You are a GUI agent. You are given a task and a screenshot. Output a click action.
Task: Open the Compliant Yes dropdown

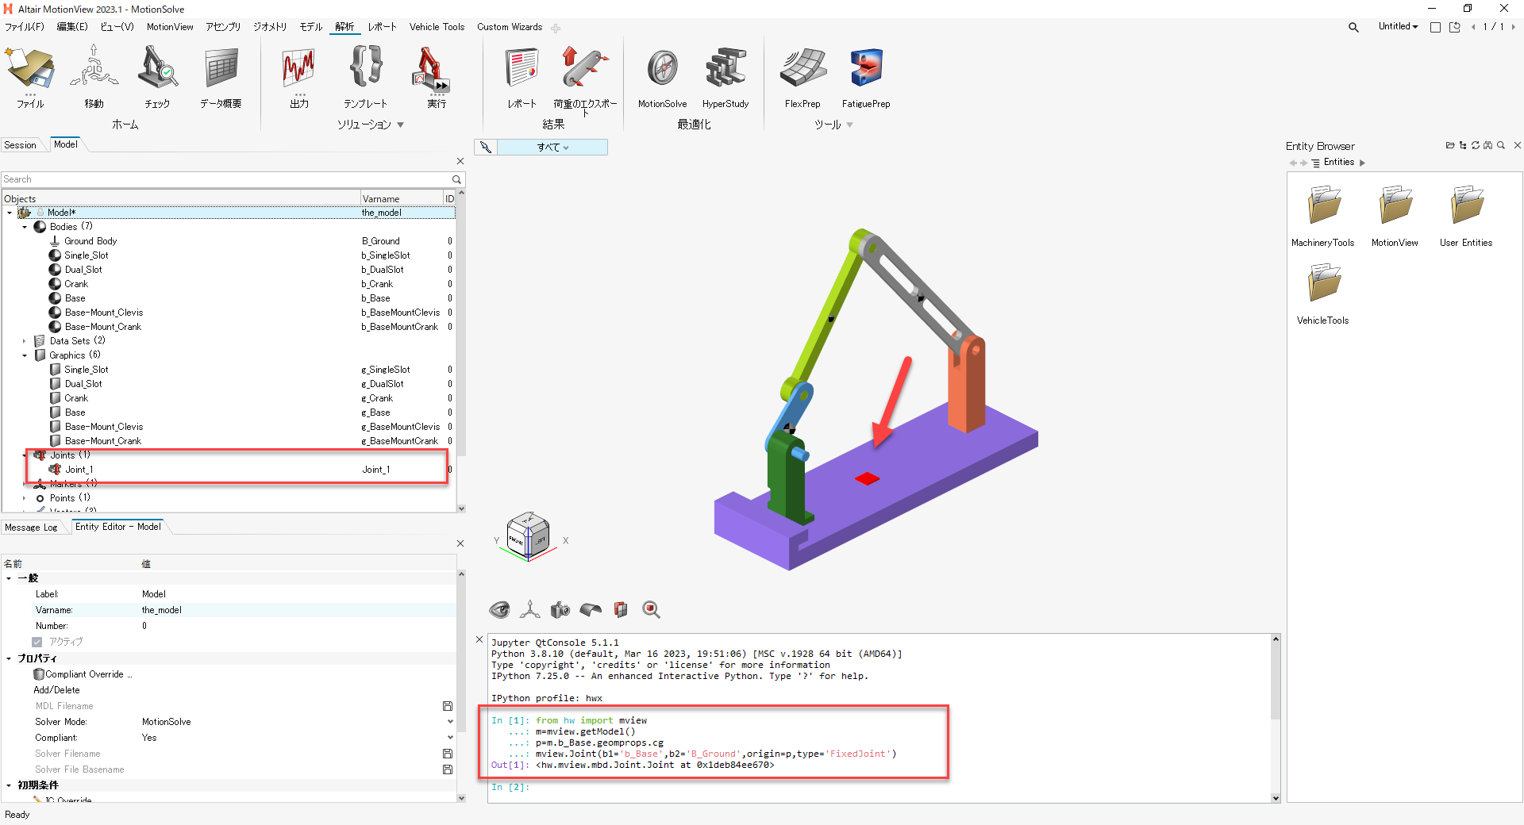tap(450, 738)
